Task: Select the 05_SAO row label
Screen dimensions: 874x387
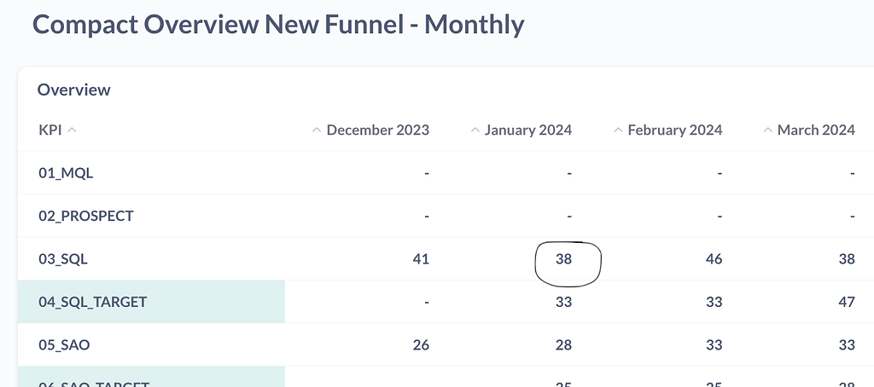Action: [64, 344]
